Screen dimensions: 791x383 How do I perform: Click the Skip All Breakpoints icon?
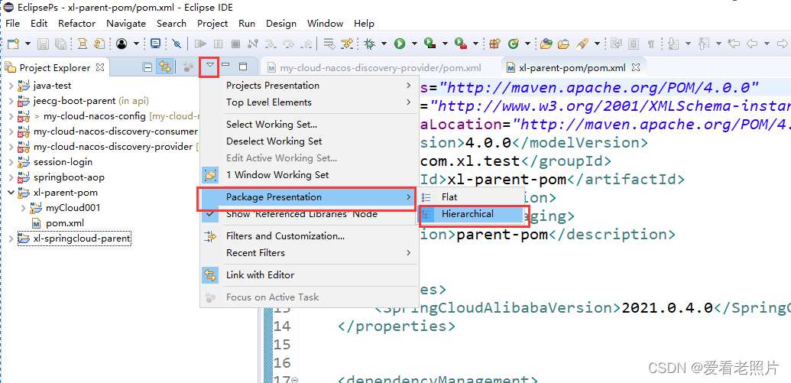176,44
